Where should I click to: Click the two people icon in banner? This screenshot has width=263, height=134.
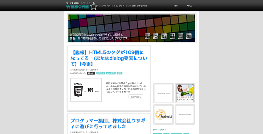click(172, 36)
